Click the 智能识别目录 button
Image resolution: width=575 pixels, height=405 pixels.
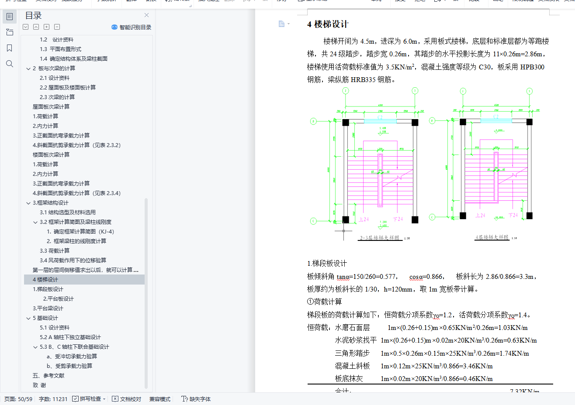[x=132, y=27]
